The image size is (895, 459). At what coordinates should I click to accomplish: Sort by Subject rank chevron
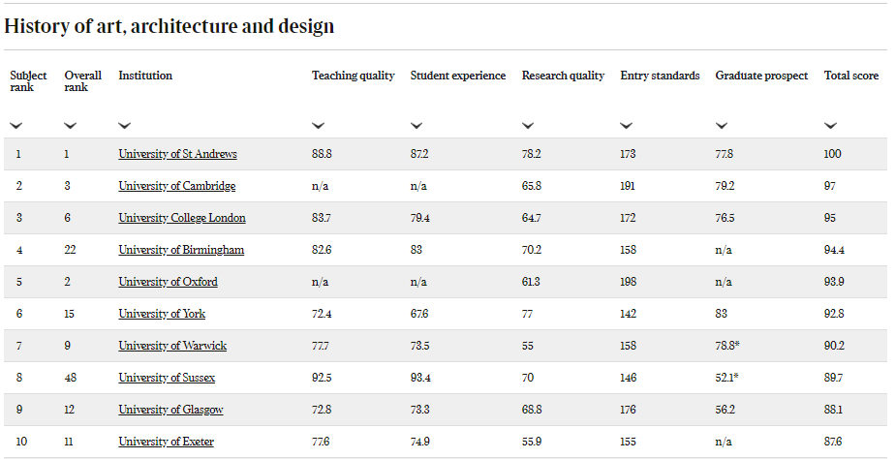point(15,126)
